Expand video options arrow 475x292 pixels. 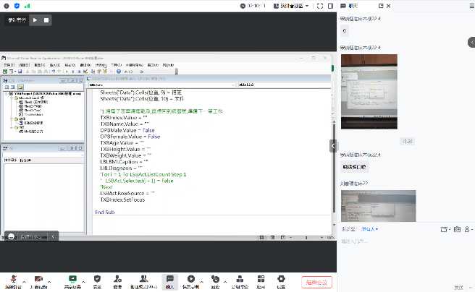(50, 280)
